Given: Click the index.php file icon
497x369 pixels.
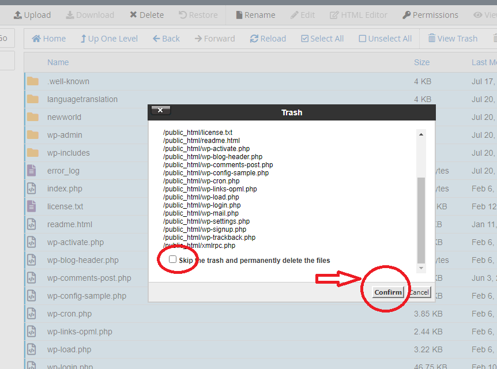Looking at the screenshot, I should [32, 189].
